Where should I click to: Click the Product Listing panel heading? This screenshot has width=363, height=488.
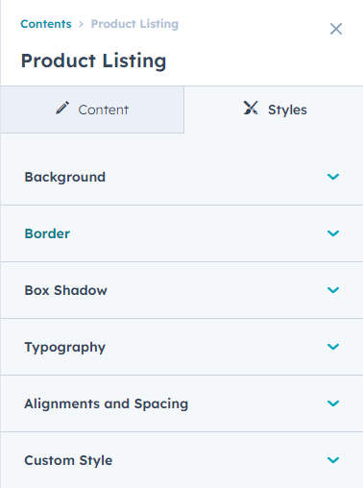click(93, 61)
